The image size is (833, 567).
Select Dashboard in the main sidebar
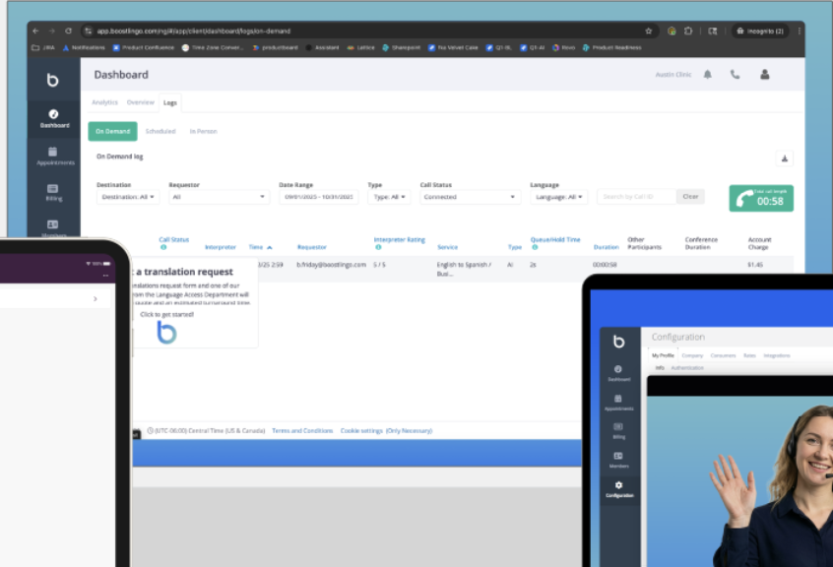tap(54, 119)
